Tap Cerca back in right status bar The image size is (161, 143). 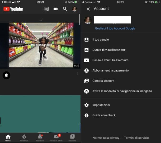point(87,2)
